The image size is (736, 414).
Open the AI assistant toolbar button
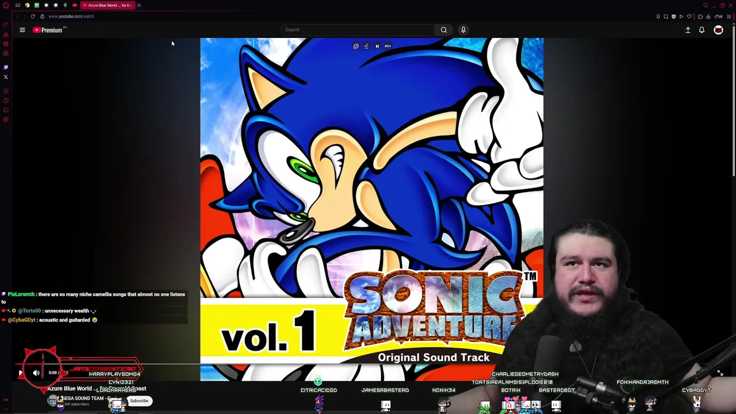coord(719,16)
